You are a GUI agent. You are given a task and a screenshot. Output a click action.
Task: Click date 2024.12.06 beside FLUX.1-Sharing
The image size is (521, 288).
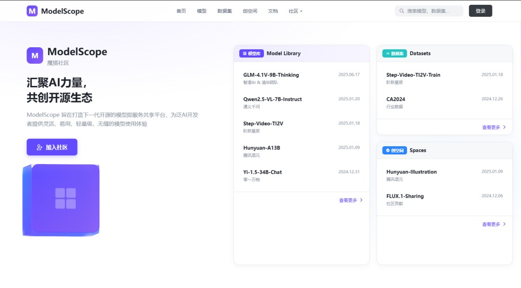[492, 196]
